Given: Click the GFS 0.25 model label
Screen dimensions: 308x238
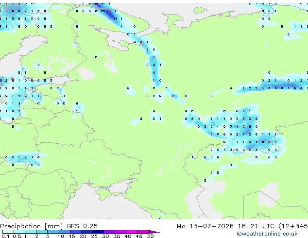Looking at the screenshot, I should coord(82,226).
